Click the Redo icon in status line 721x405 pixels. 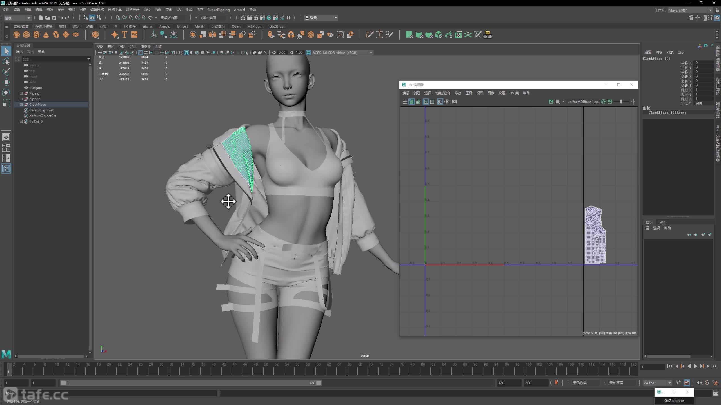[x=67, y=18]
